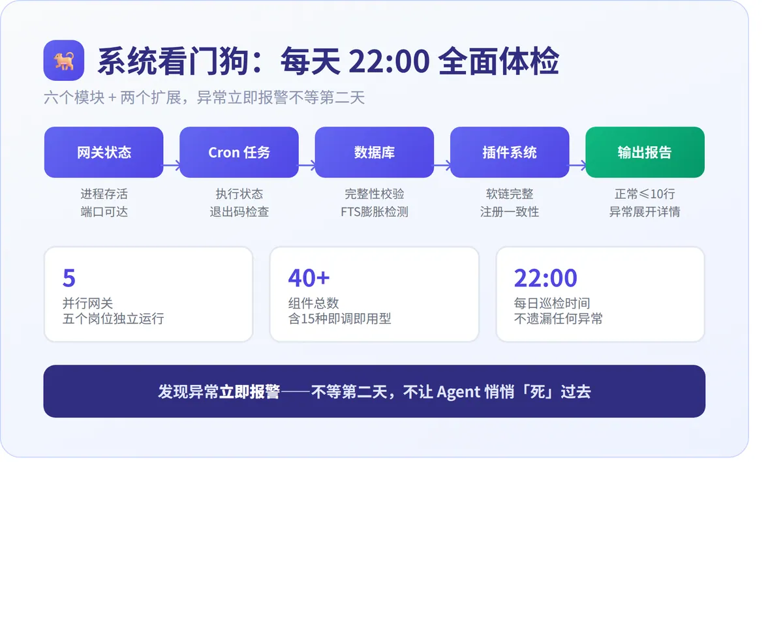Click the text 执行状态

(x=239, y=194)
